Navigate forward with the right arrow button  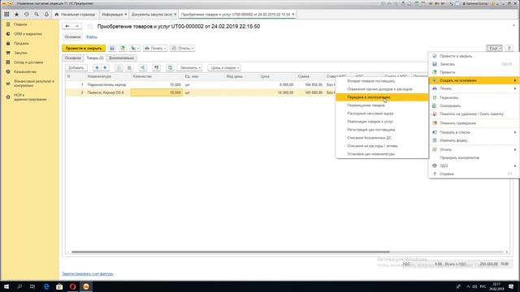pos(77,26)
